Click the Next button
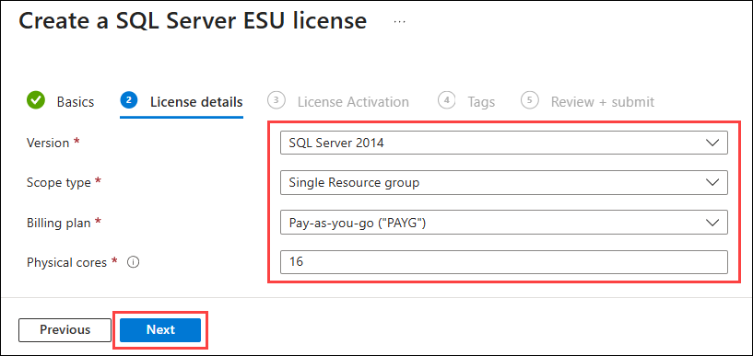753x356 pixels. click(160, 329)
